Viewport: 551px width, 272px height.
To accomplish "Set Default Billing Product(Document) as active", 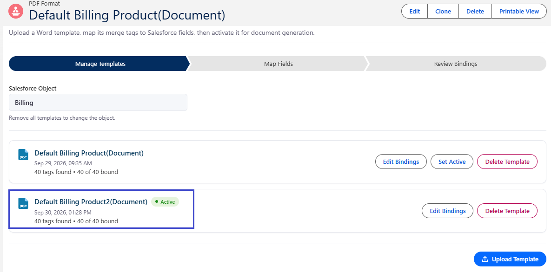I will 452,162.
